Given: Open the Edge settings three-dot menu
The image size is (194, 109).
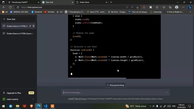Looking at the screenshot, I should (183, 7).
